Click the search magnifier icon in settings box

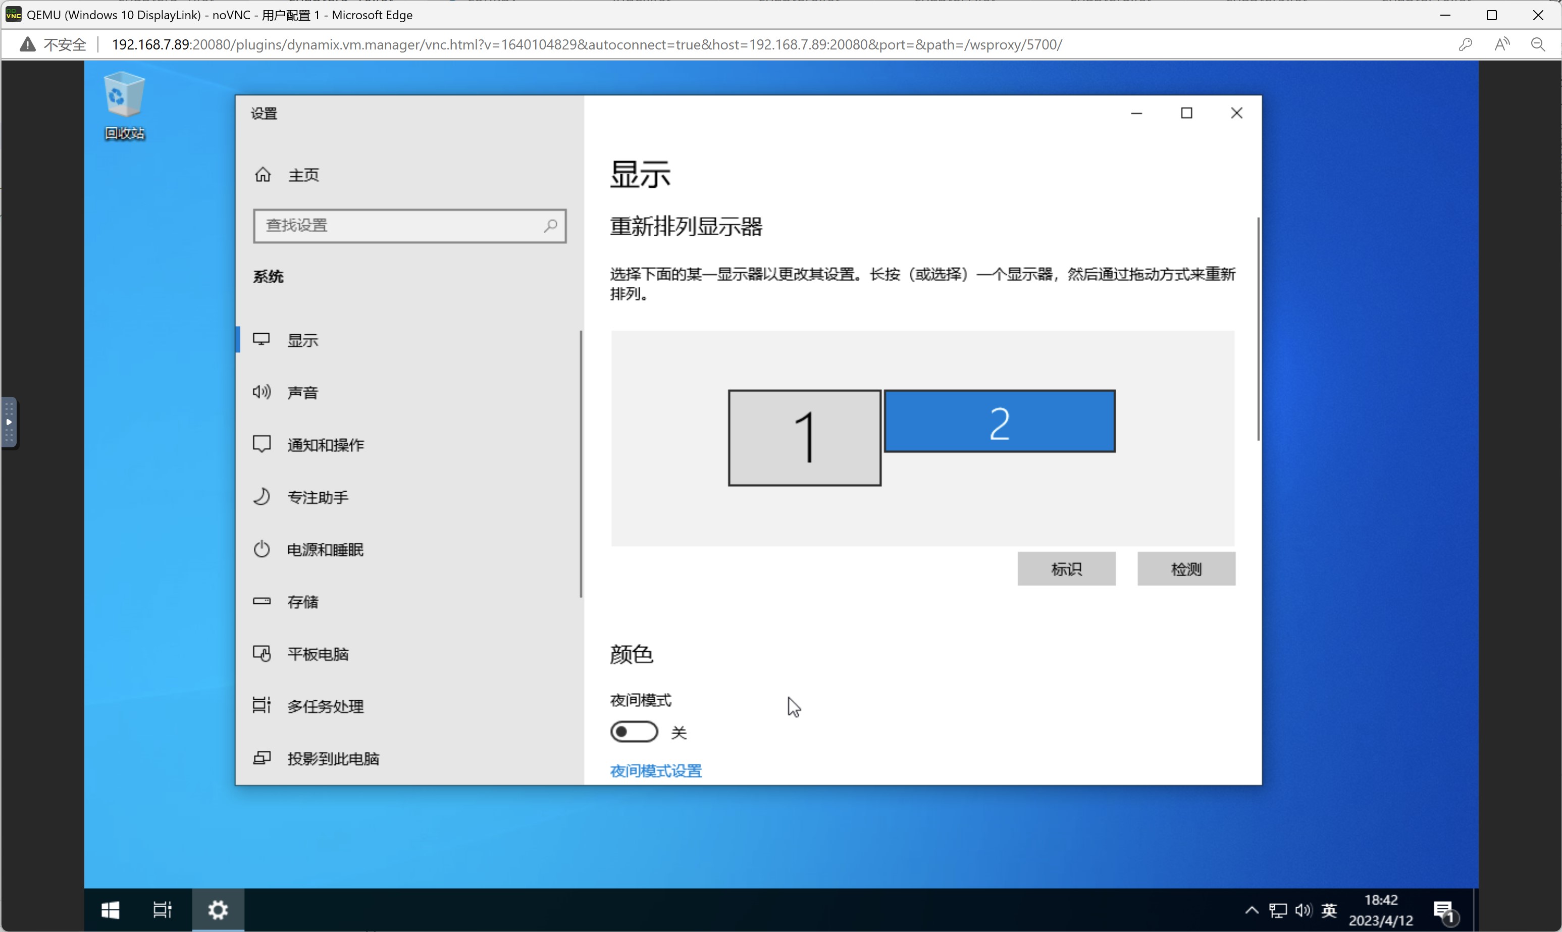pos(551,226)
